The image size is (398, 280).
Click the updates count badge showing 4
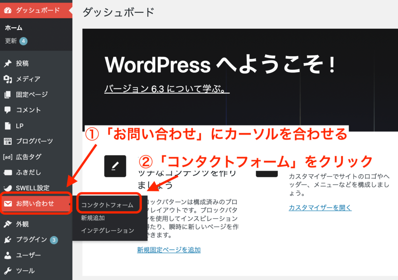click(x=23, y=41)
